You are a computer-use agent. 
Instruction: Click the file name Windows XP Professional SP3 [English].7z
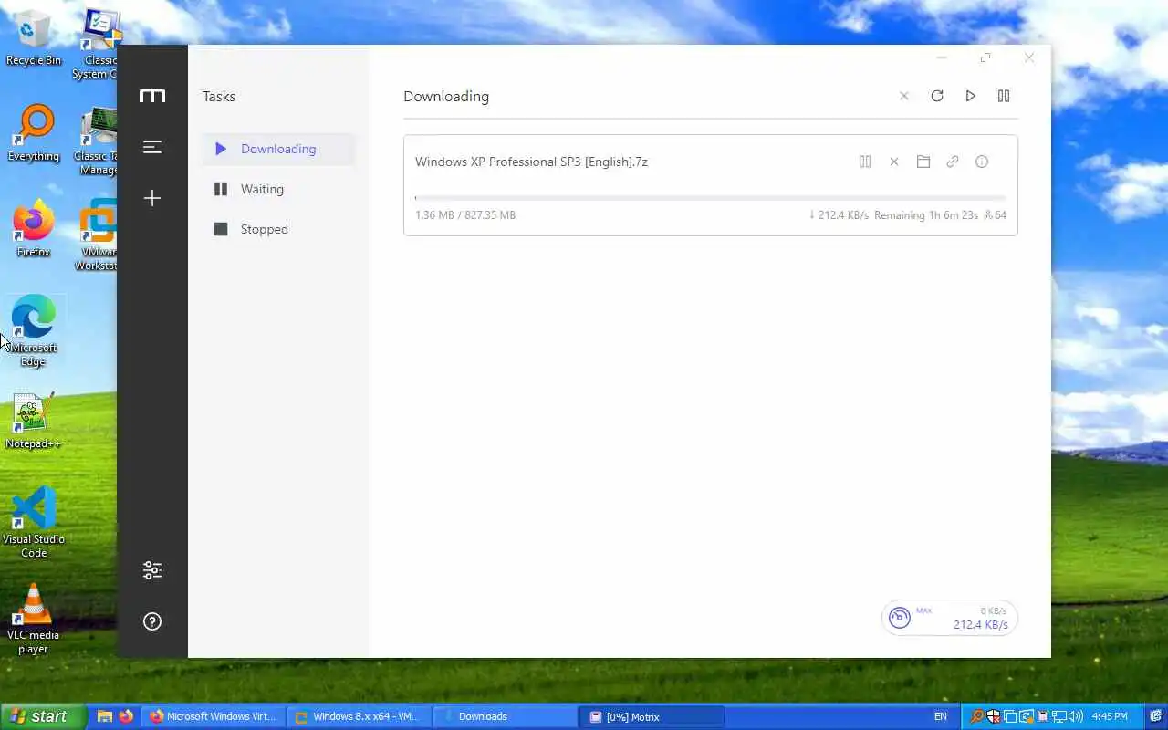(531, 162)
